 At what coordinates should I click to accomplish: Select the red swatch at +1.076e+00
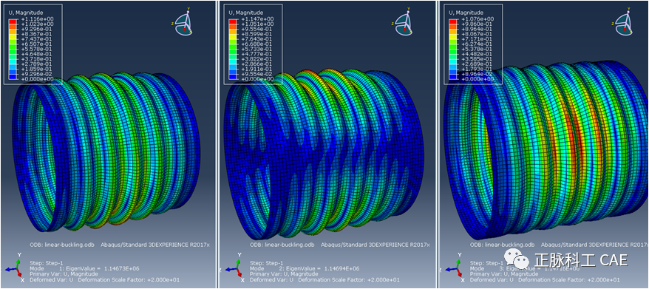(453, 20)
